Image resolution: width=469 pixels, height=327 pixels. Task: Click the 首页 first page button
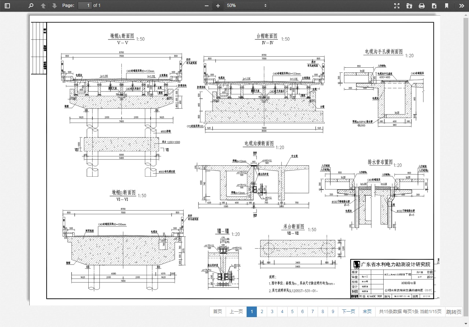tap(218, 312)
